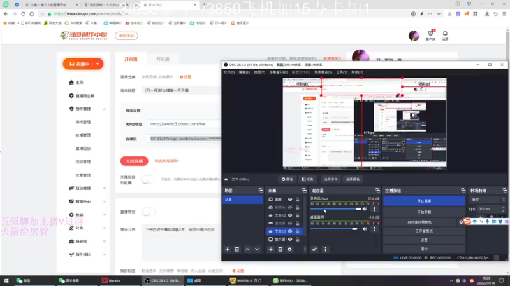Open source properties gear in Sources toolbar
Screen dimensions: 510x286
(x=289, y=249)
